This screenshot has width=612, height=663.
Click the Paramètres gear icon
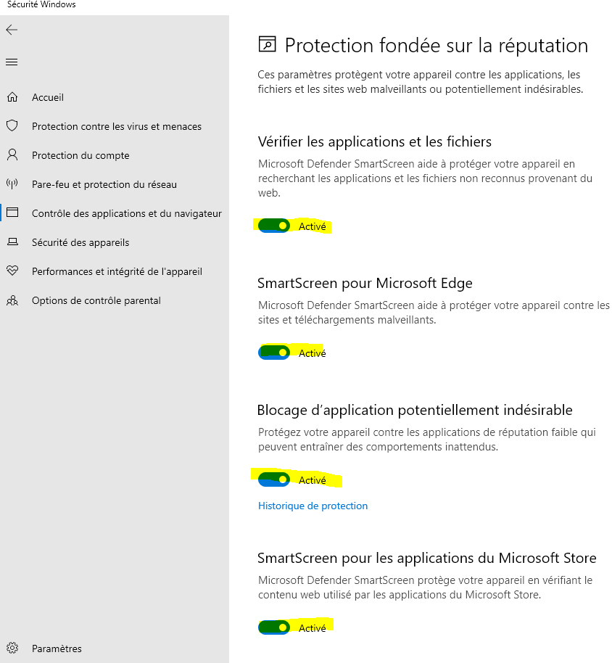coord(12,648)
